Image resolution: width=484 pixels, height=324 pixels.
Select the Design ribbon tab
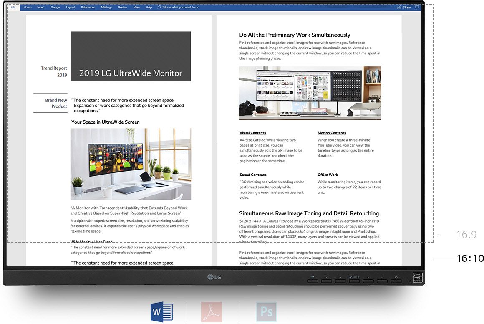pos(55,7)
